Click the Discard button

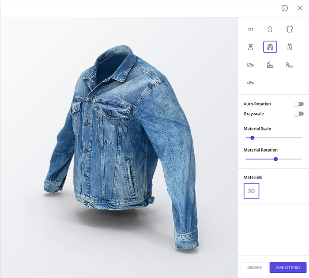[x=254, y=267]
